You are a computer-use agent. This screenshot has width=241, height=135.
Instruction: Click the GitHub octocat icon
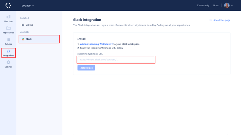pyautogui.click(x=23, y=25)
